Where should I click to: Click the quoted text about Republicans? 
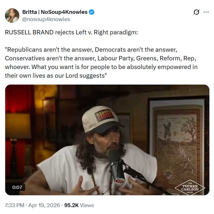click(x=101, y=63)
